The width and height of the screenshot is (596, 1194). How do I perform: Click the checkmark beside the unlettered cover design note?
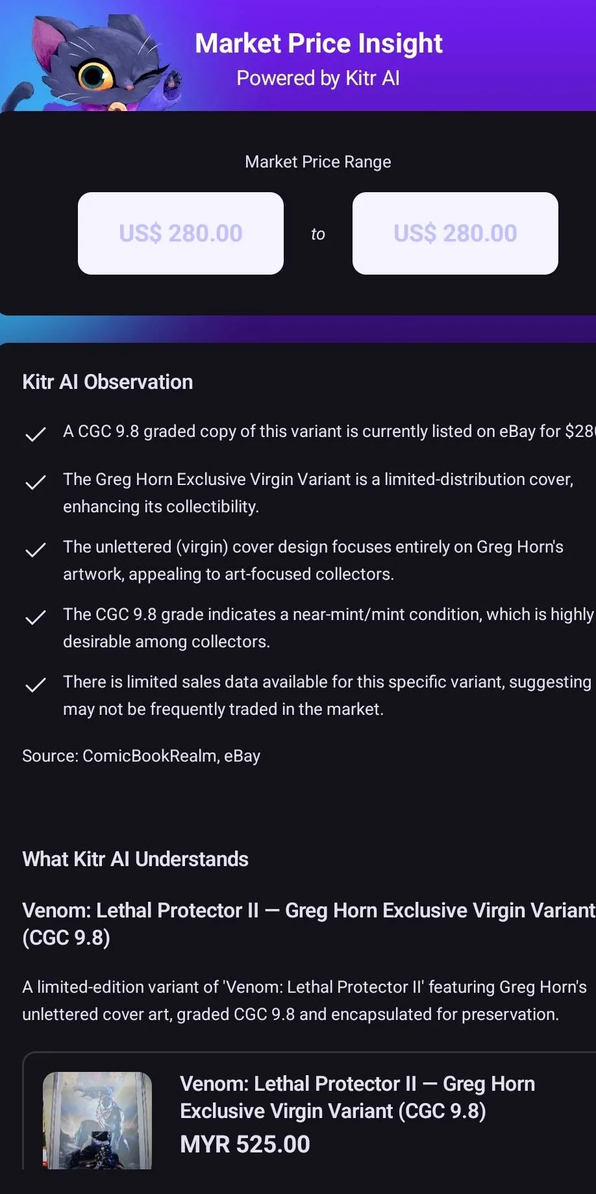tap(35, 550)
